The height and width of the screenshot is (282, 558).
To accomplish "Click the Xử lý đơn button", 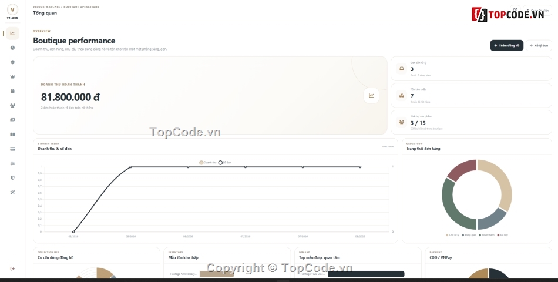I will click(x=539, y=46).
